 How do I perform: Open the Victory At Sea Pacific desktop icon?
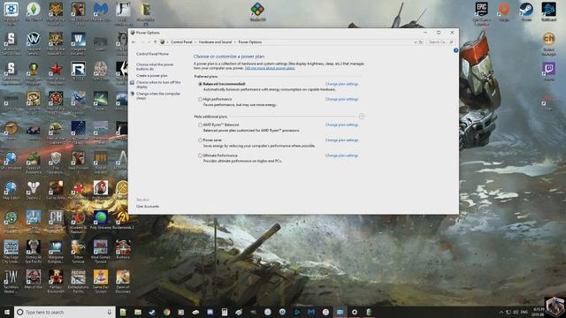pyautogui.click(x=34, y=252)
